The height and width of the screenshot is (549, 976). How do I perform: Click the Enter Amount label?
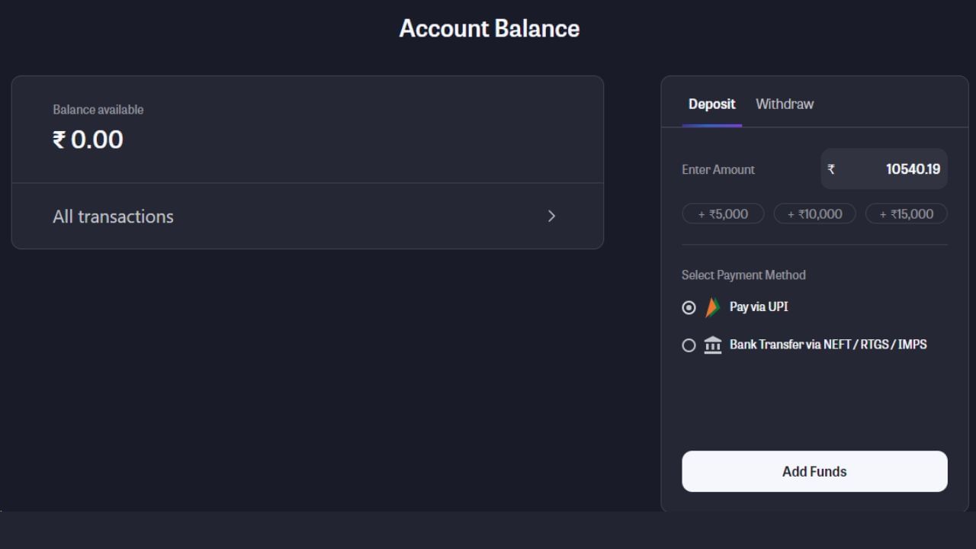coord(718,169)
